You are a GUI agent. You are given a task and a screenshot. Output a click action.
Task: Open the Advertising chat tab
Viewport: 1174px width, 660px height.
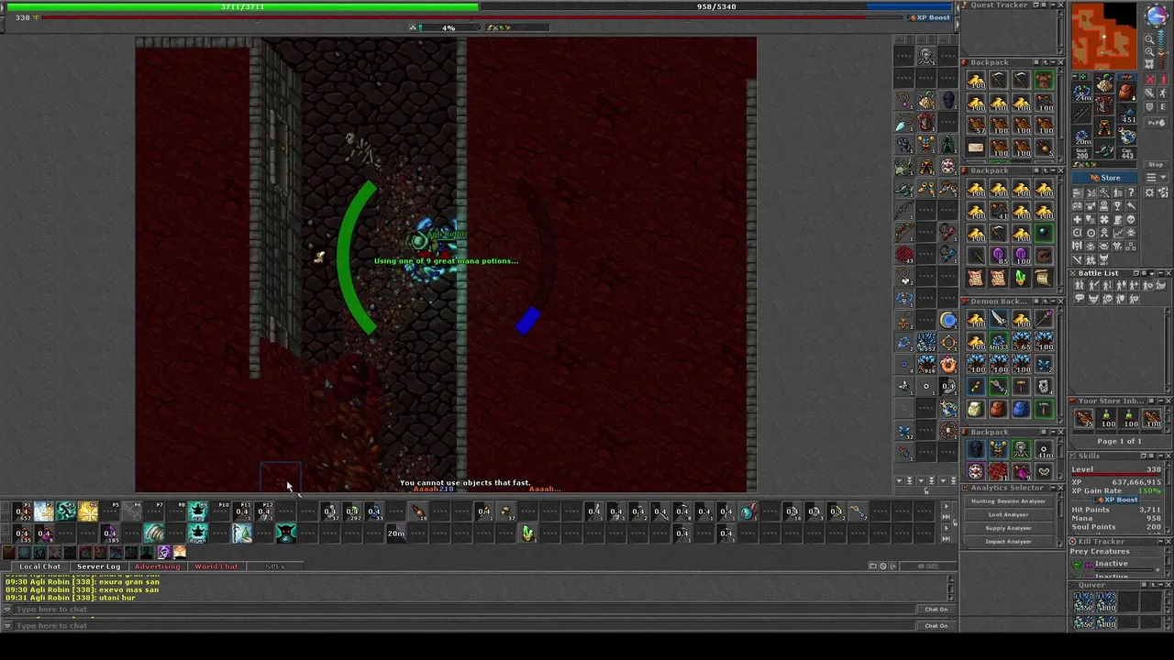pos(157,566)
